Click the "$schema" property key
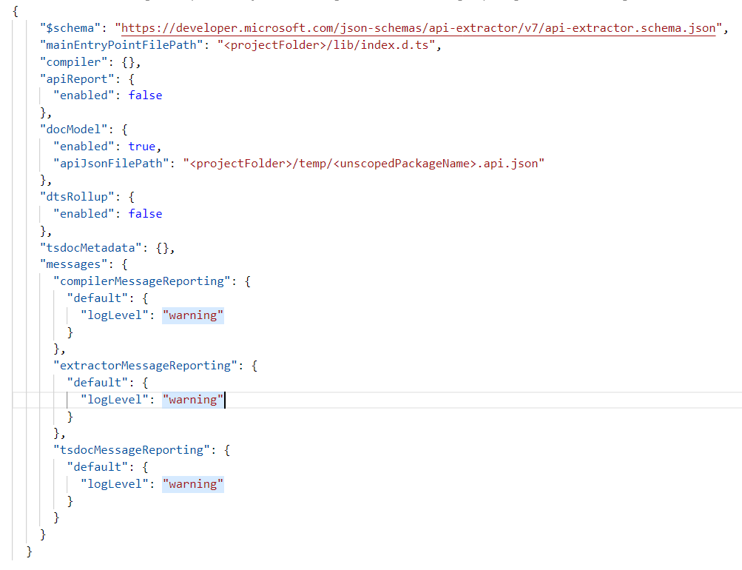This screenshot has width=742, height=570. 70,28
